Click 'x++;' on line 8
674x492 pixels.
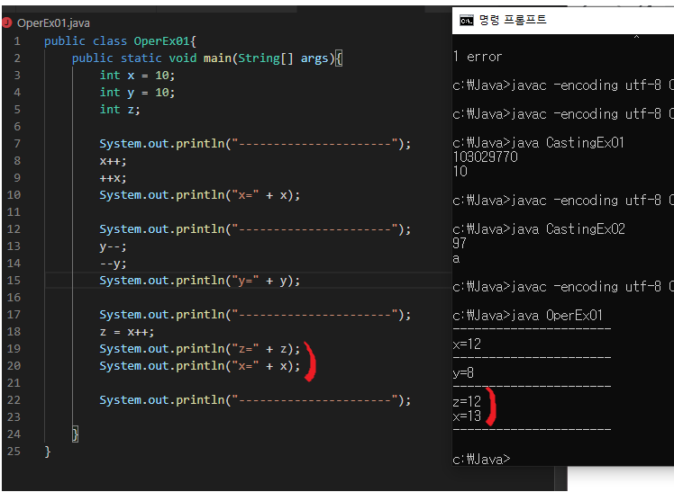coord(113,161)
